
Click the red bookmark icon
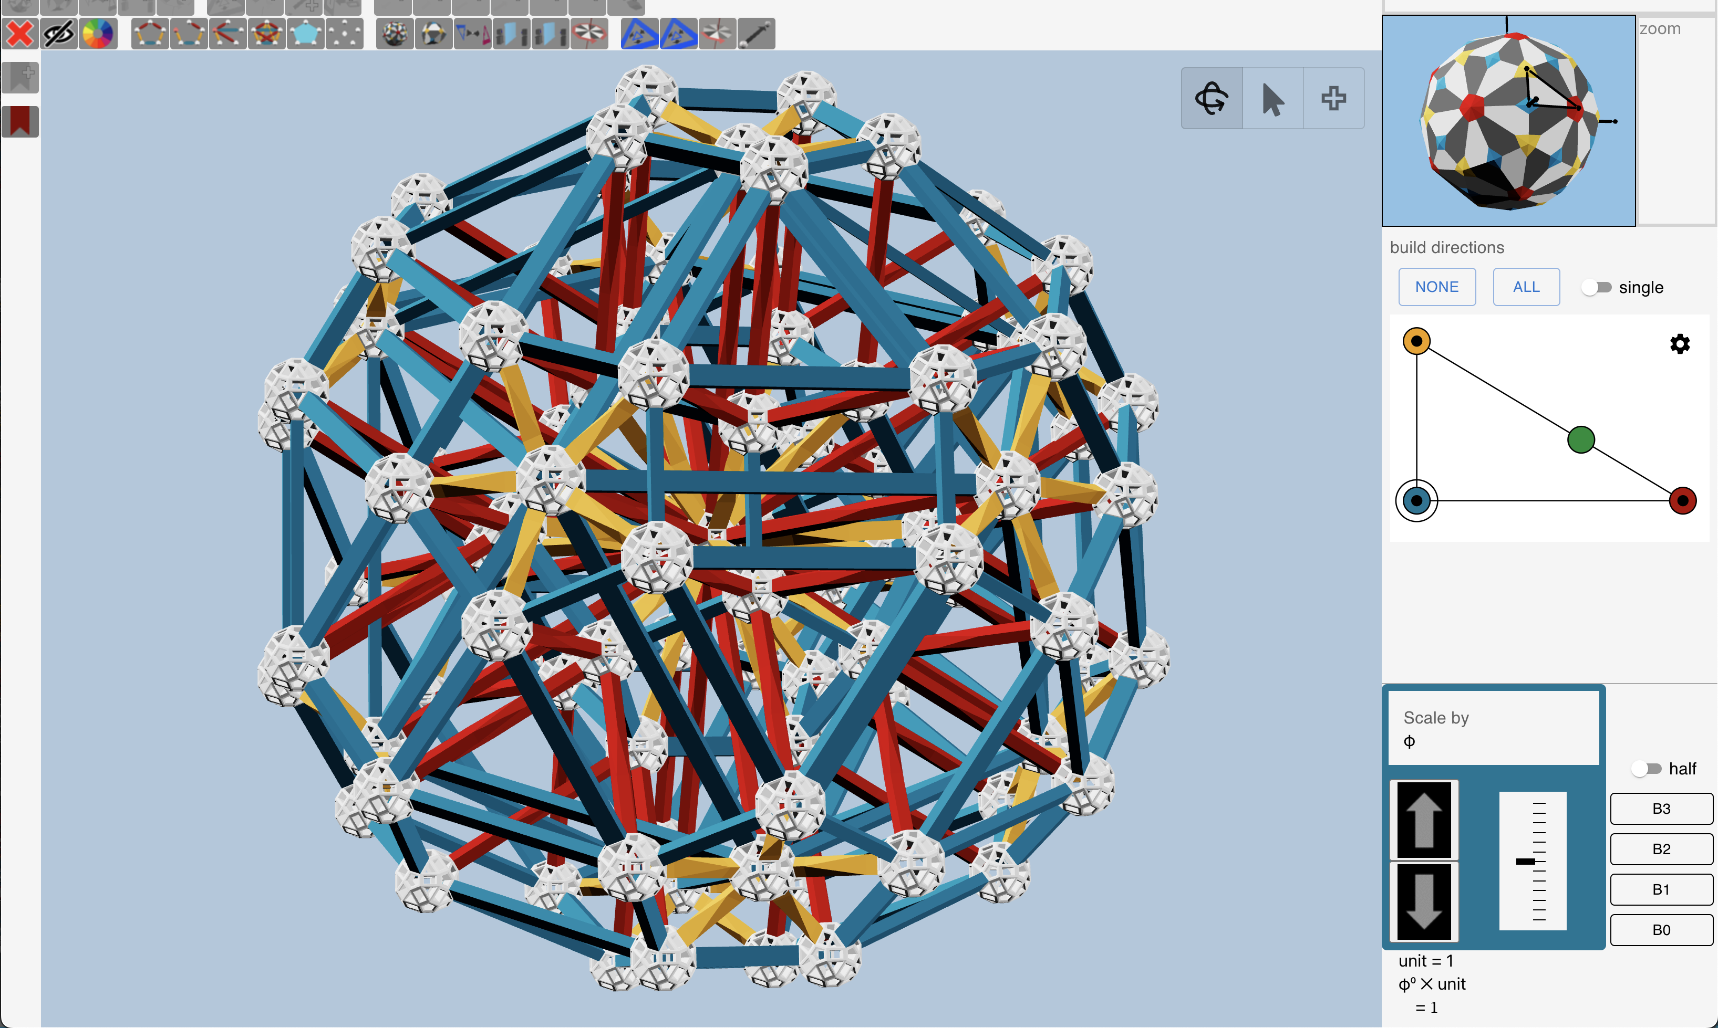[x=20, y=121]
